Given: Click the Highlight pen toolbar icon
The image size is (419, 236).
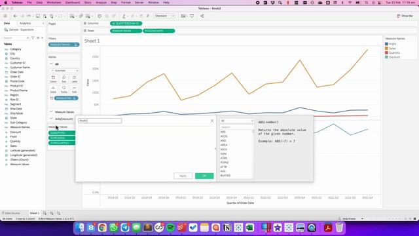Looking at the screenshot, I should (124, 16).
